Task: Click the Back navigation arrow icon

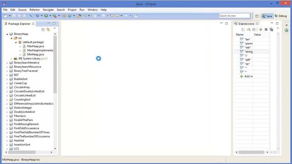Action: pyautogui.click(x=117, y=16)
